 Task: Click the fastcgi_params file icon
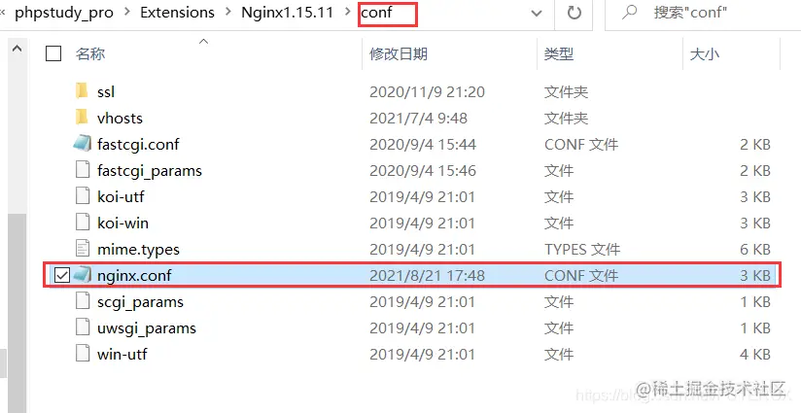click(83, 170)
